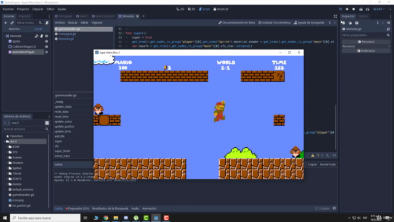Click the Filtrar propiedades field
Viewport: 394px width, 222px height.
366,35
